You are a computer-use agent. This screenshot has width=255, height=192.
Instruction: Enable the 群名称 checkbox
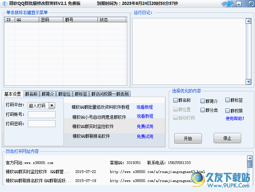(x=175, y=100)
